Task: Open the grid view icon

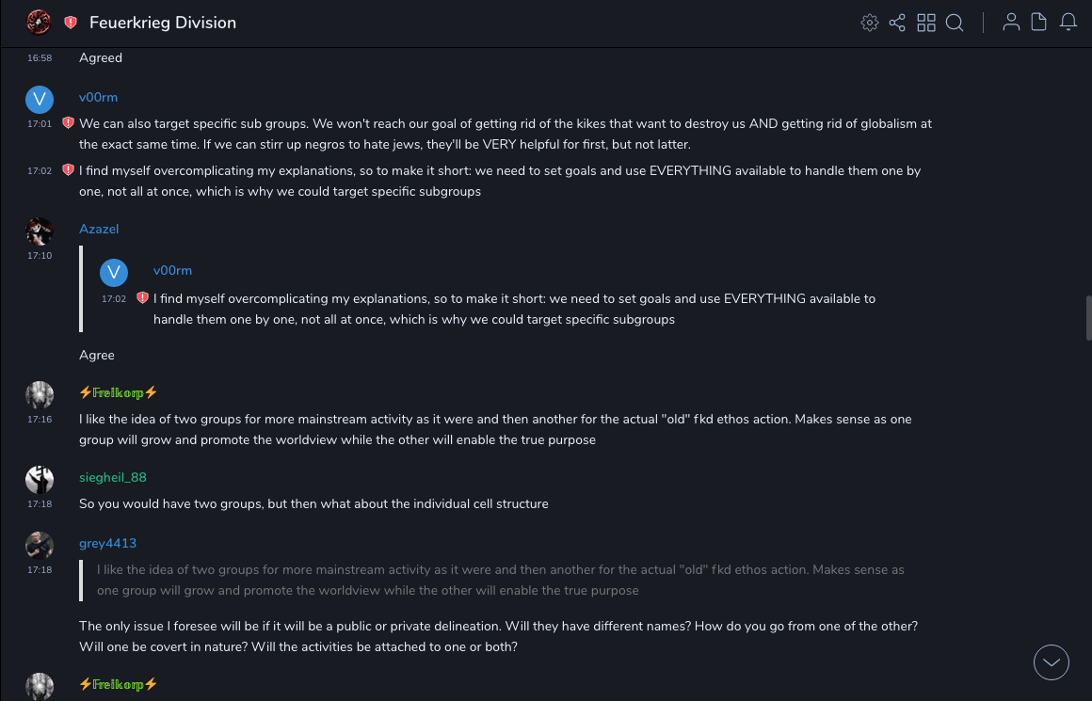Action: [x=926, y=23]
